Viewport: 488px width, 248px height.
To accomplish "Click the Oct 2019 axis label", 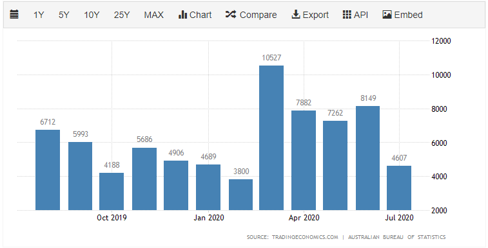I will point(112,218).
